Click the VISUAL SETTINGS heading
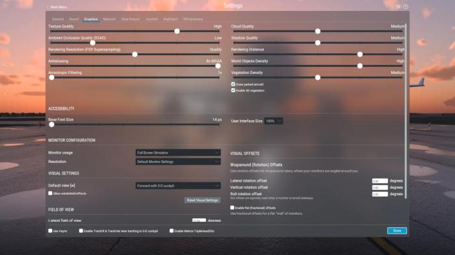Screen dimensions: 455x255 pyautogui.click(x=64, y=173)
